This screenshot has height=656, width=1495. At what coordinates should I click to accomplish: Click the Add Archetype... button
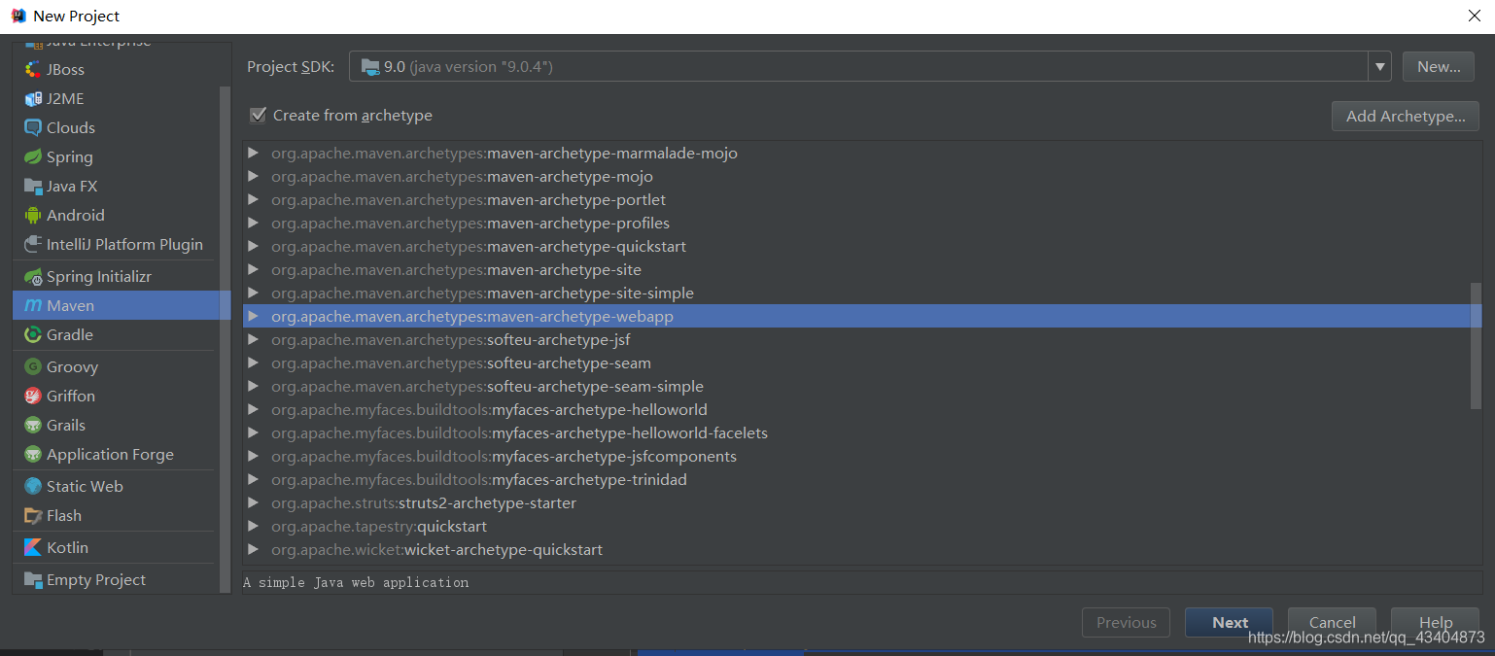(1406, 116)
